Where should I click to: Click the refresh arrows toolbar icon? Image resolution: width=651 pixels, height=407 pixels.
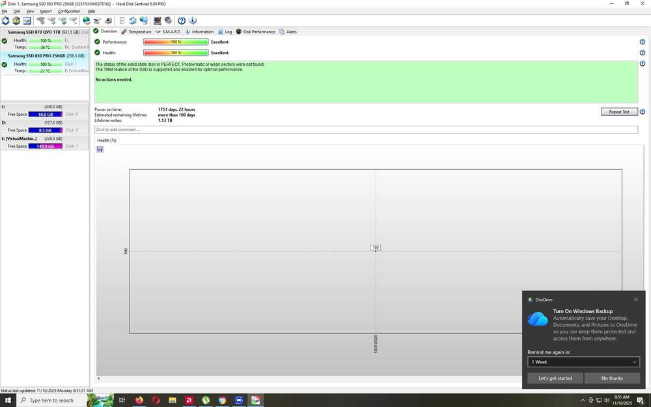point(5,20)
